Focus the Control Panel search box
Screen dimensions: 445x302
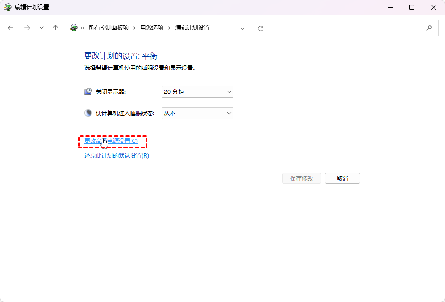[350, 28]
